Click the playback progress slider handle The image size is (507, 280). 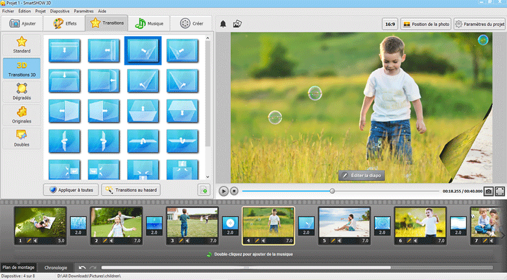tap(332, 191)
